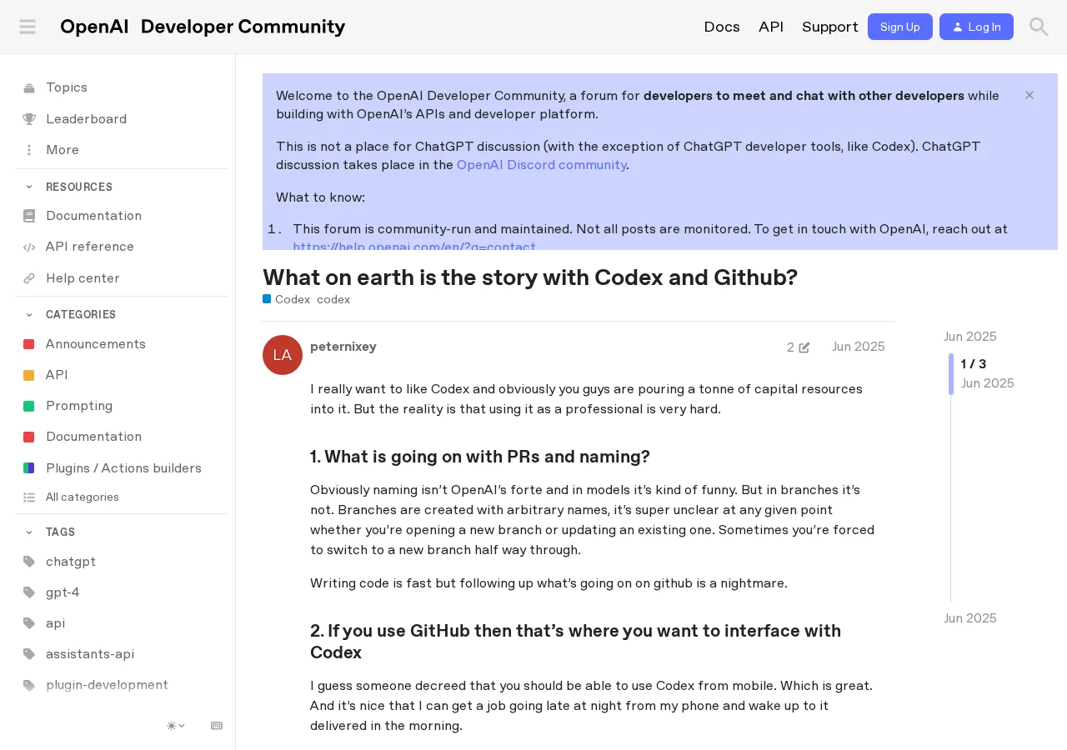Jump to top date on timeline

(x=970, y=337)
